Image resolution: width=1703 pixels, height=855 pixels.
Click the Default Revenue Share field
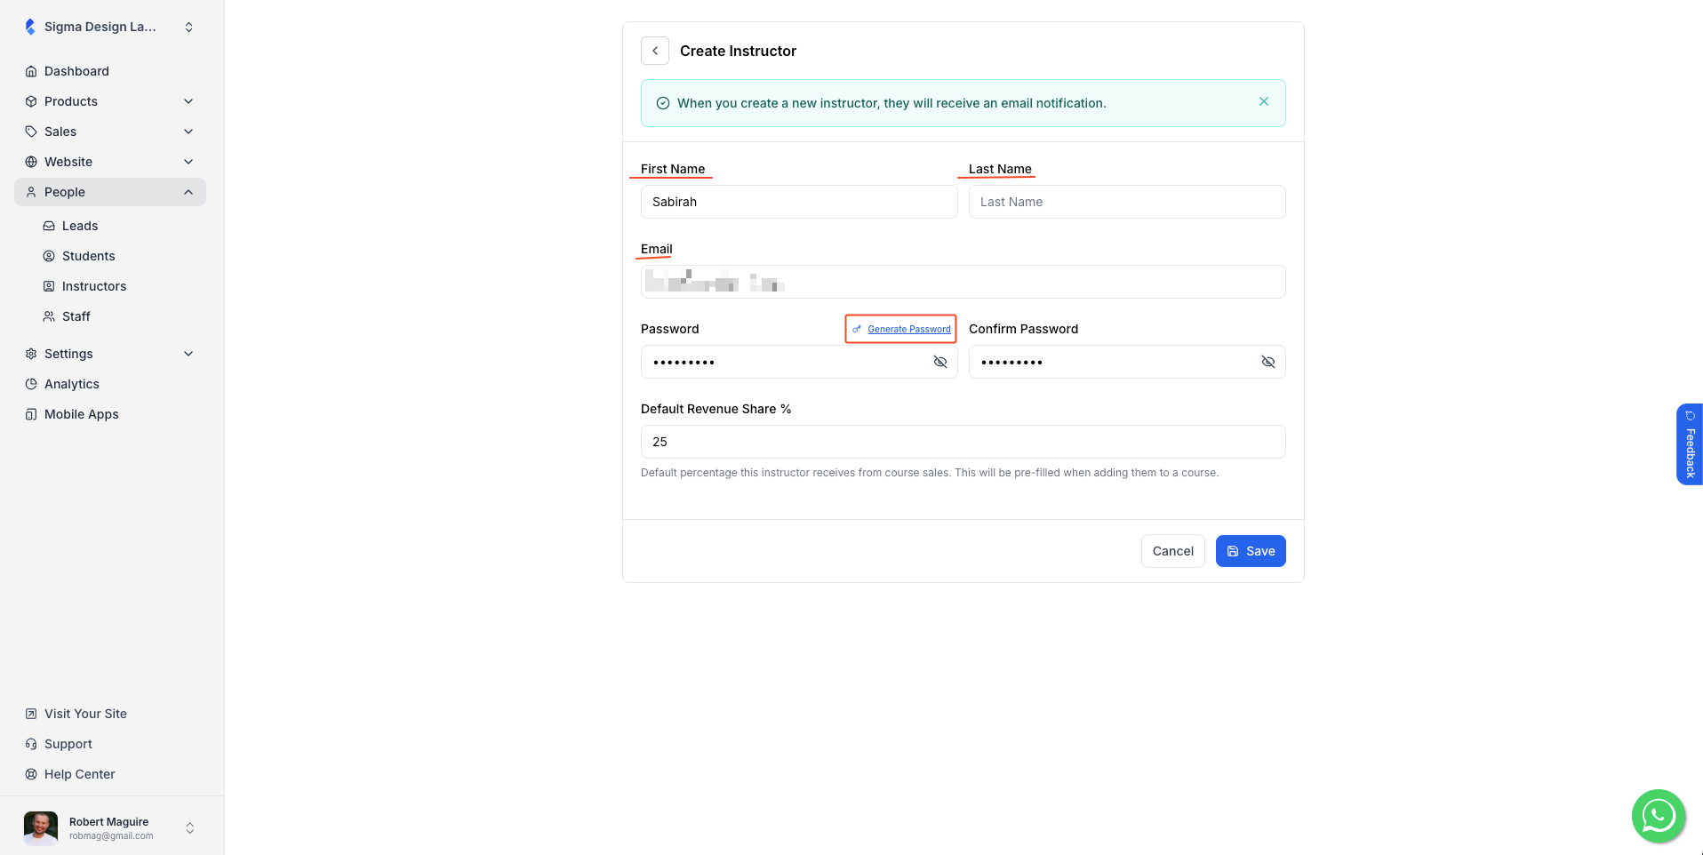pos(963,442)
